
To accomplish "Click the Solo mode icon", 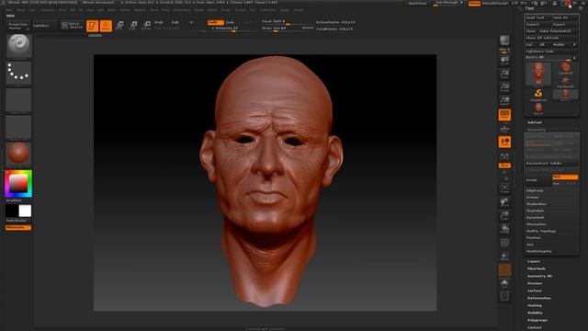I will 504,283.
